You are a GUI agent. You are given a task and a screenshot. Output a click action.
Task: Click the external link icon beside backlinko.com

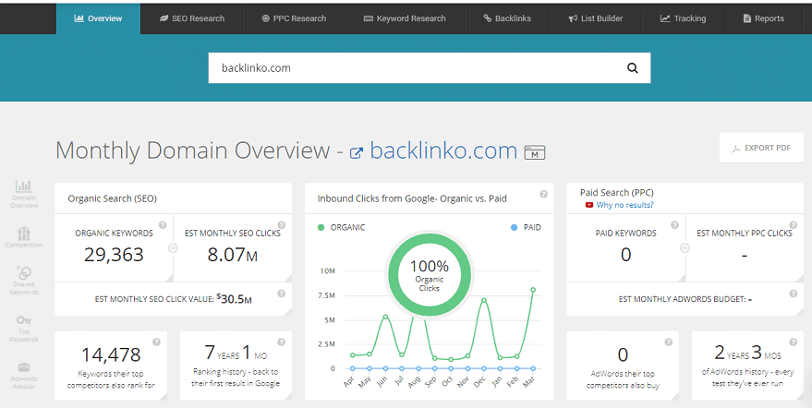pos(357,152)
